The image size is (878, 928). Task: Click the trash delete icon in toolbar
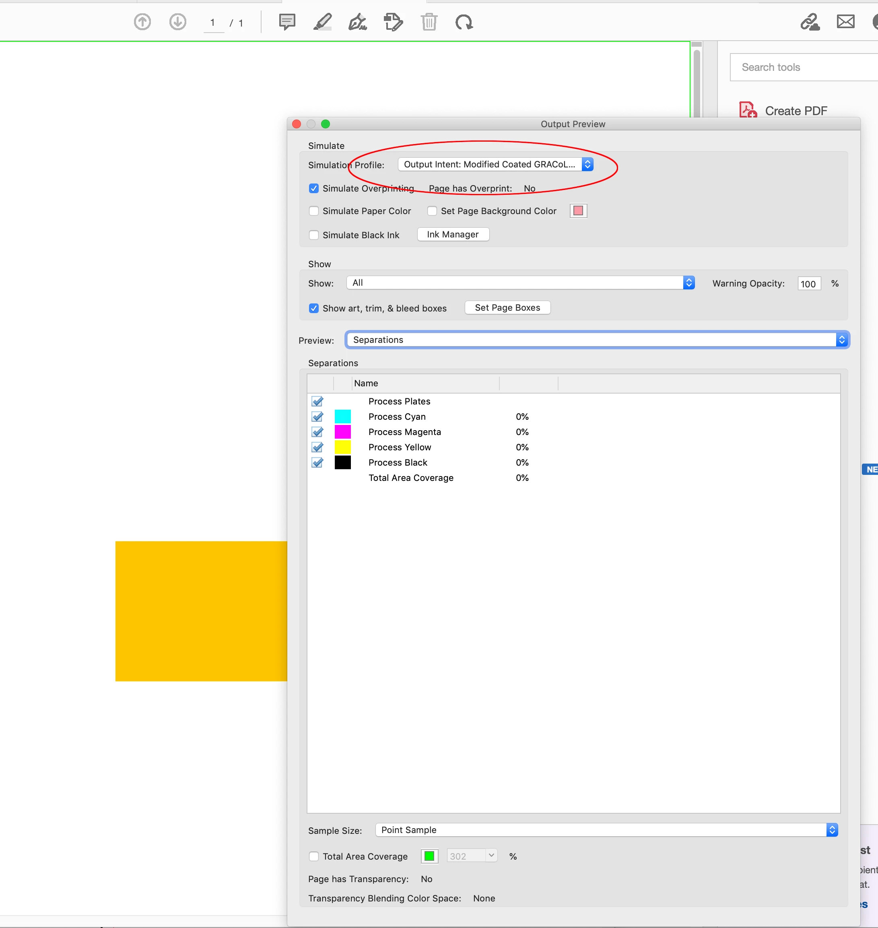point(429,22)
